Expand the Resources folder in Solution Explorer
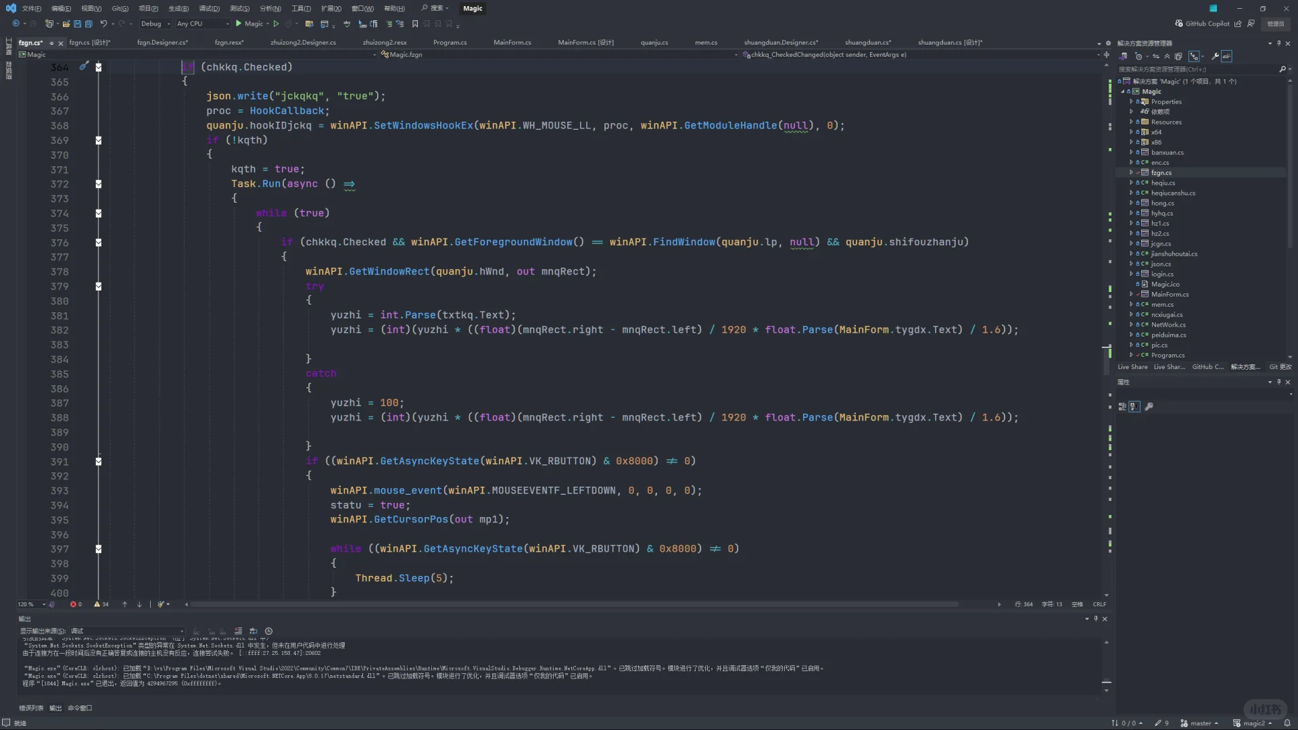 pos(1131,122)
